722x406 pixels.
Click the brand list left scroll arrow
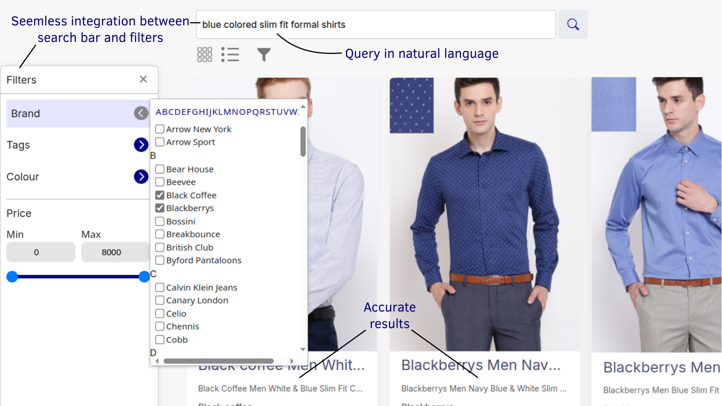(157, 361)
